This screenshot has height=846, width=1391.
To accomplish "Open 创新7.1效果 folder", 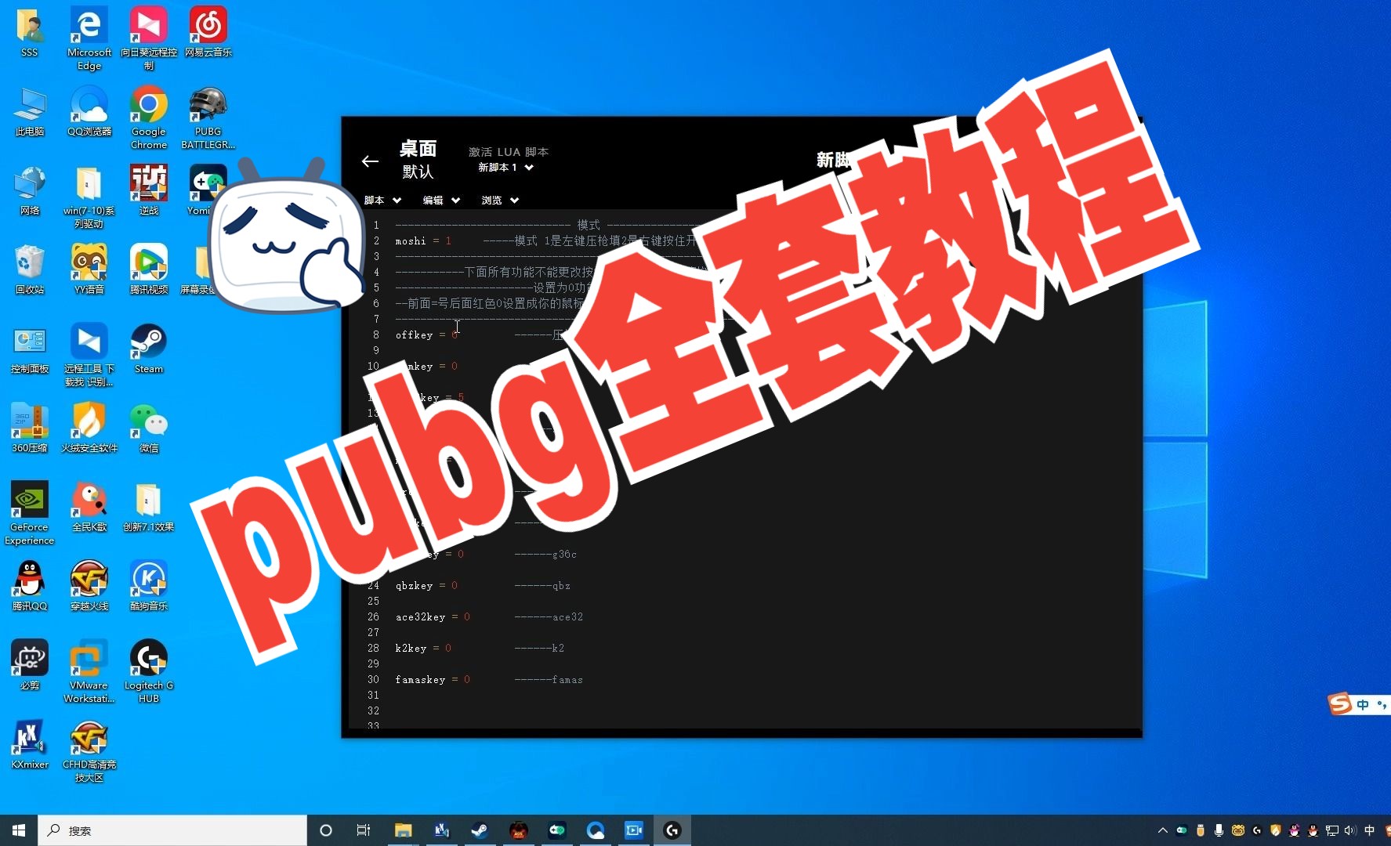I will [149, 508].
